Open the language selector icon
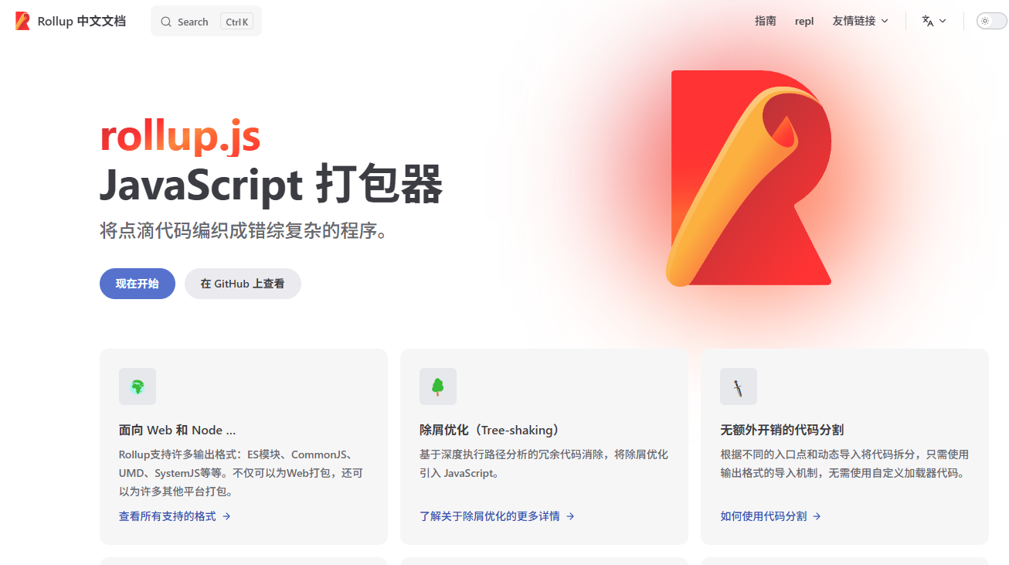This screenshot has width=1009, height=565. point(929,21)
